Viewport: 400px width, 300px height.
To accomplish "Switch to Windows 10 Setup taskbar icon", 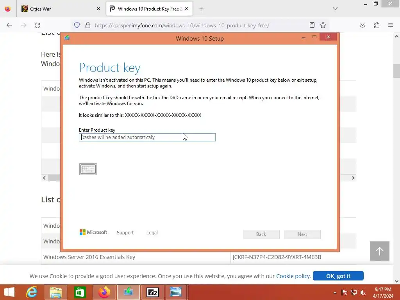I will click(128, 292).
